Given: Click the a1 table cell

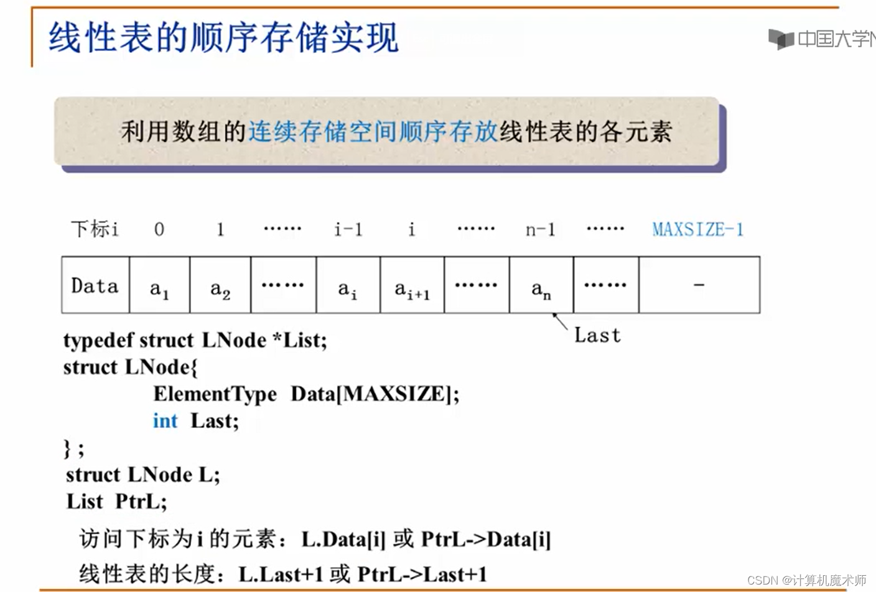Looking at the screenshot, I should (x=159, y=285).
